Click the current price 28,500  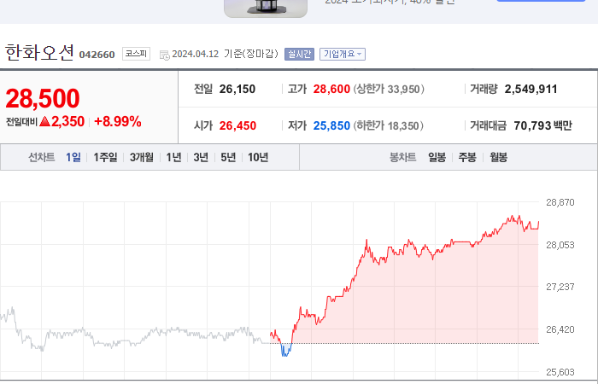click(x=43, y=98)
